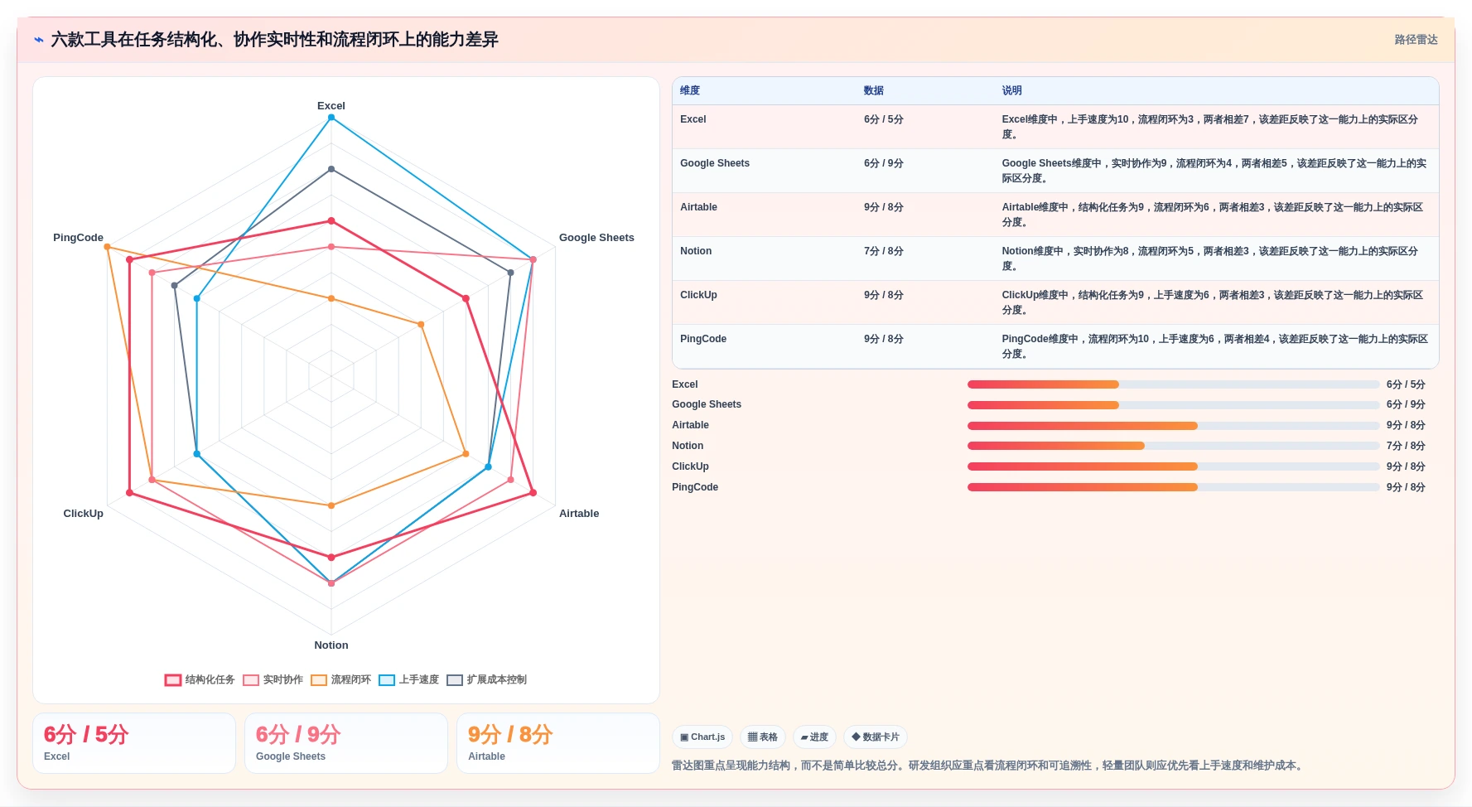This screenshot has width=1472, height=807.
Task: Click the gray 扩展成本控制 point on Excel axis
Action: pyautogui.click(x=331, y=169)
